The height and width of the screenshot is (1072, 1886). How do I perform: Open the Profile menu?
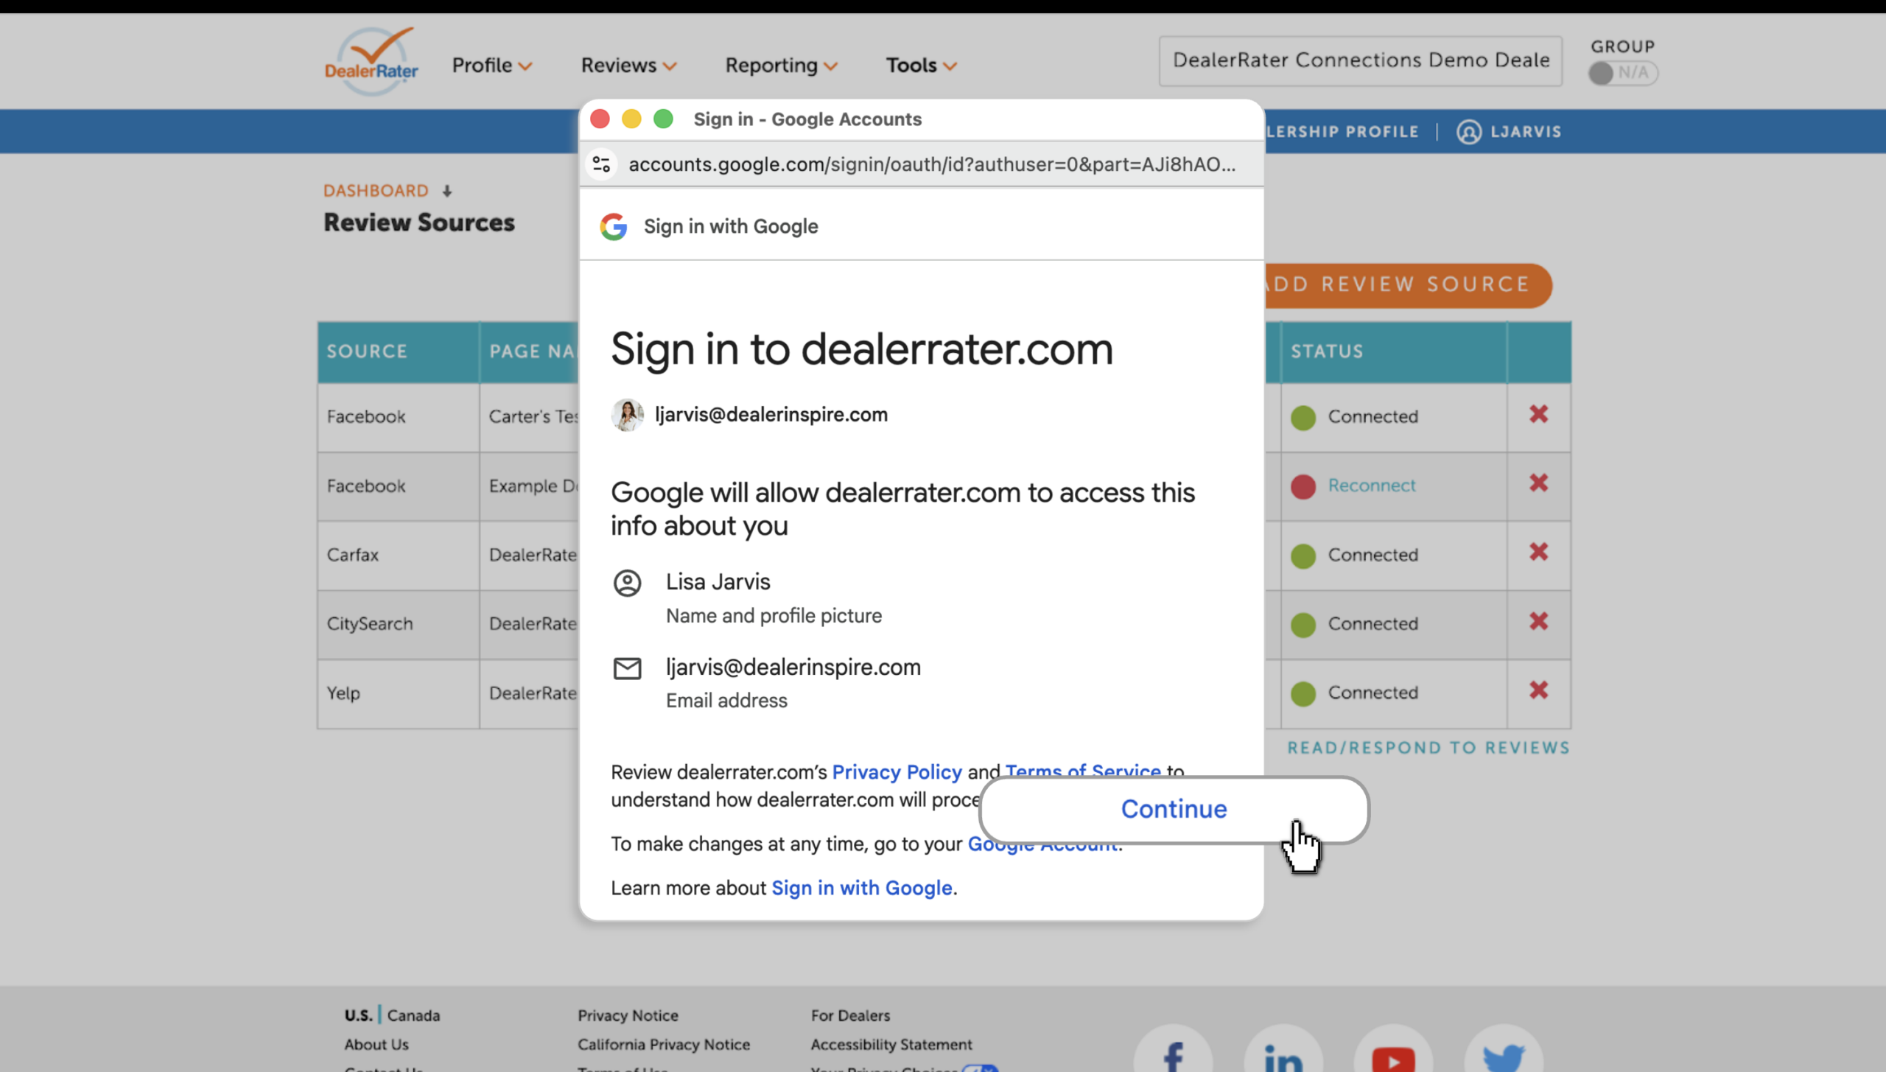(x=491, y=65)
